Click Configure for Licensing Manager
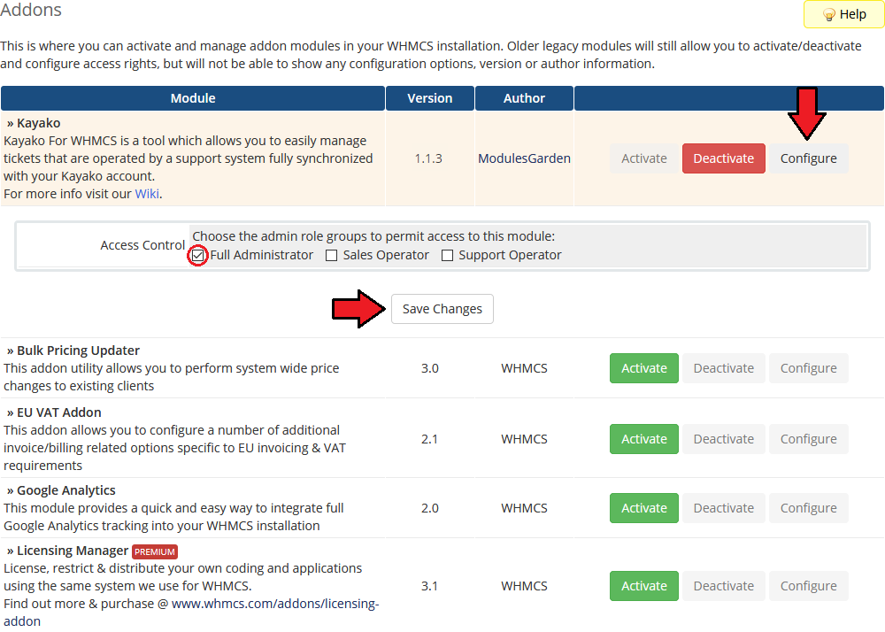The image size is (885, 632). coord(808,586)
